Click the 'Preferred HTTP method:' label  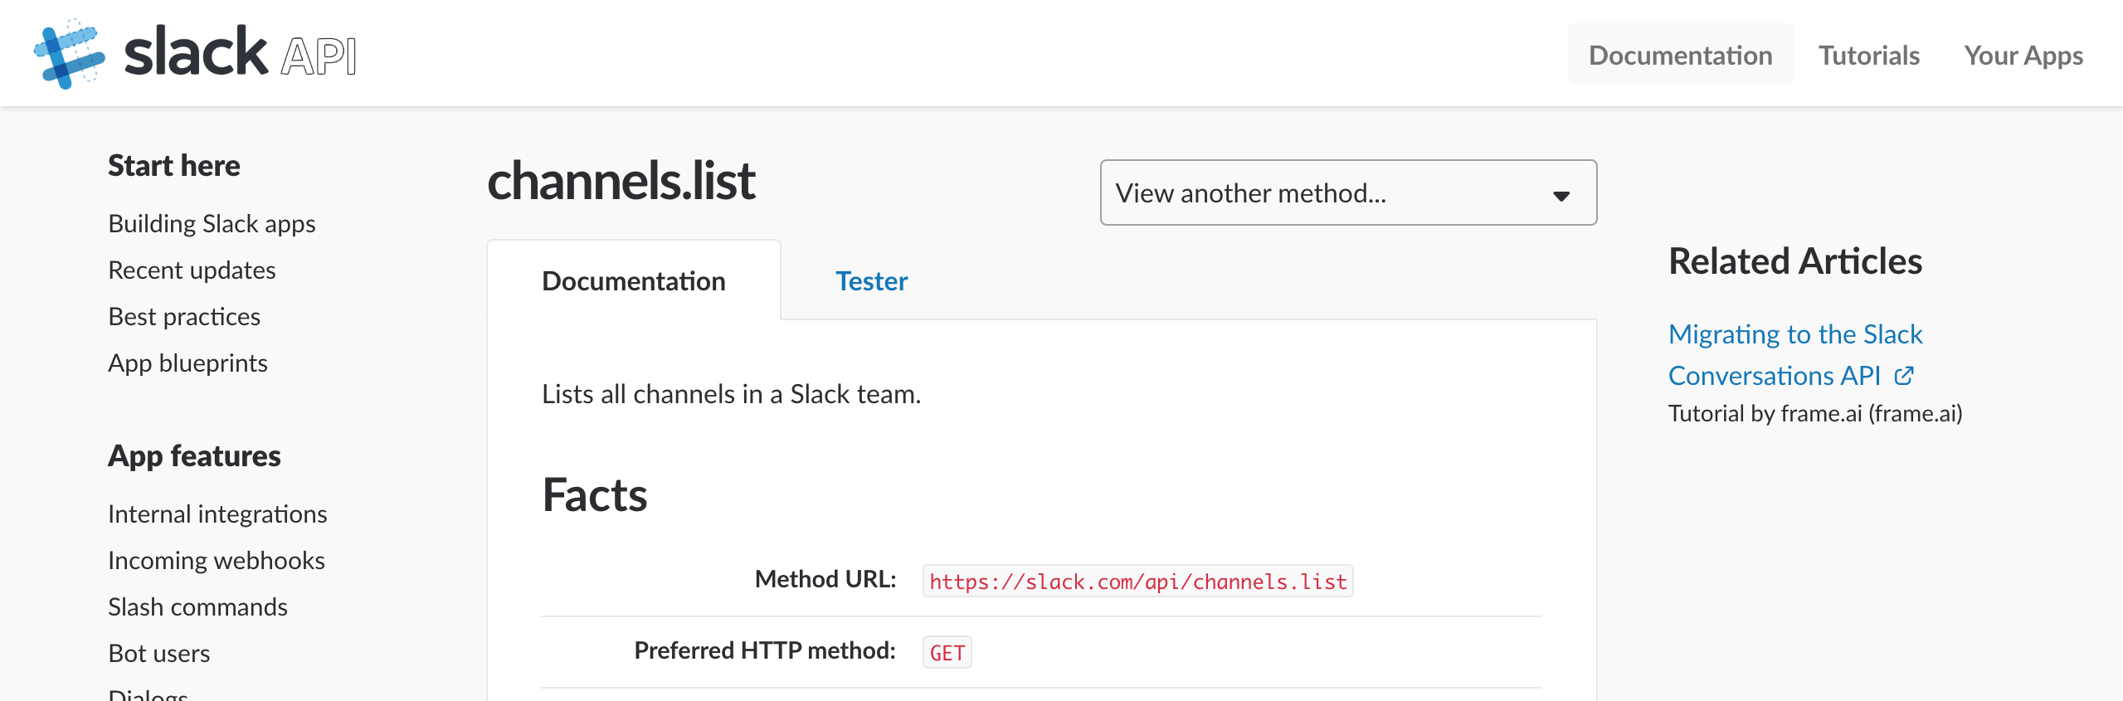[765, 650]
